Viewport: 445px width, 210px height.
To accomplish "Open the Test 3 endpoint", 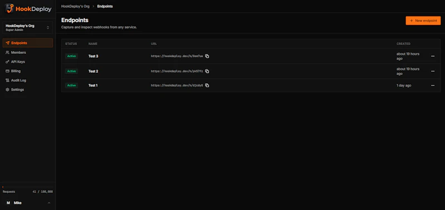I will click(x=93, y=56).
